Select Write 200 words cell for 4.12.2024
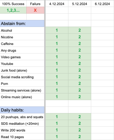The width and height of the screenshot is (114, 140). (57, 130)
